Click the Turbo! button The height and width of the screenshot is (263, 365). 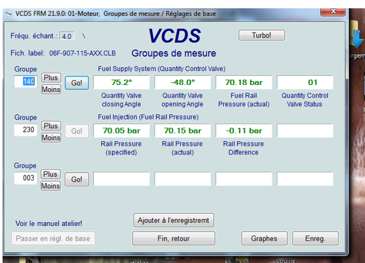(x=261, y=35)
